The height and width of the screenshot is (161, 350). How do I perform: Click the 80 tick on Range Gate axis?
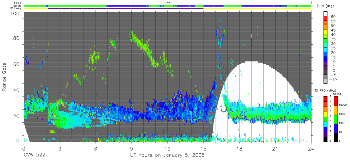(x=16, y=38)
